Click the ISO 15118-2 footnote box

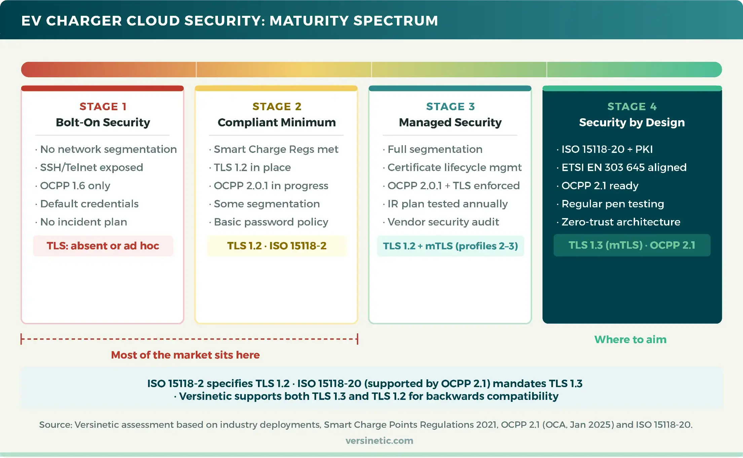[371, 389]
